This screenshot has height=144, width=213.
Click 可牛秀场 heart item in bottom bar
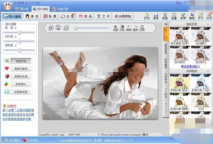[x=30, y=140]
